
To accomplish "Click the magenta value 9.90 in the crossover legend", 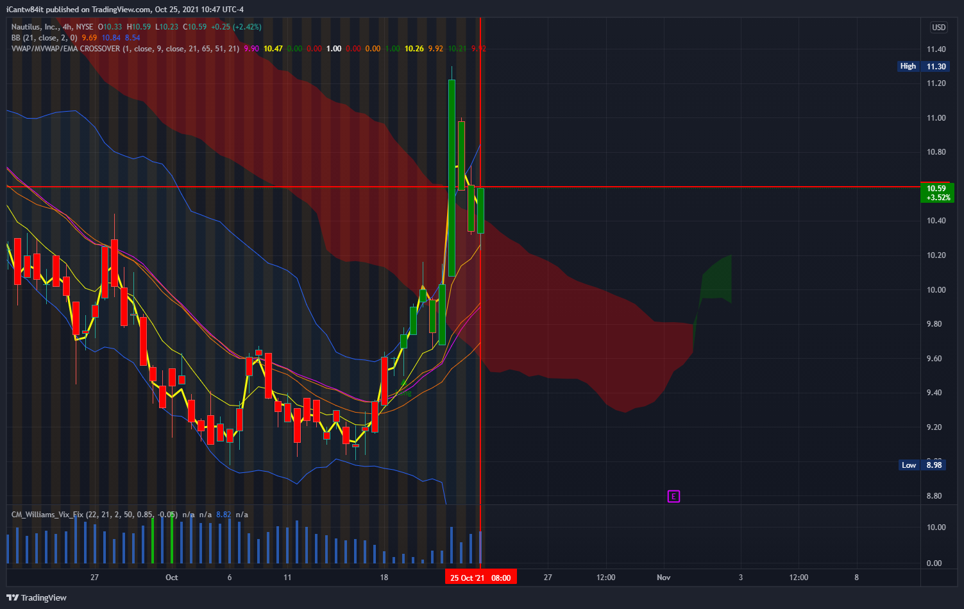I will tap(251, 49).
